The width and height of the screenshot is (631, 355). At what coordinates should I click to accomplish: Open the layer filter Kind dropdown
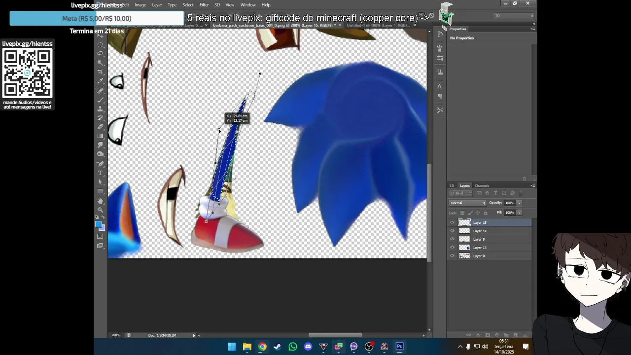click(460, 193)
